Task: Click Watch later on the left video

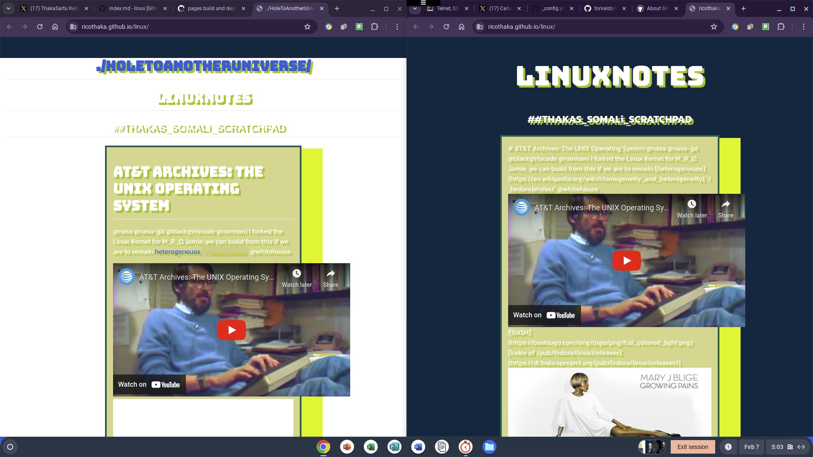Action: point(297,278)
